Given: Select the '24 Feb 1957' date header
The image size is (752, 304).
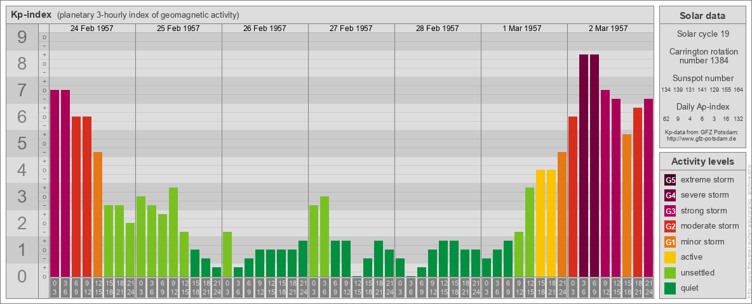Looking at the screenshot, I should point(92,28).
